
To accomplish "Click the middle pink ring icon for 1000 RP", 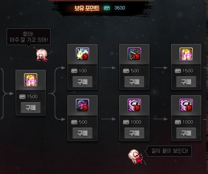I will point(134,105).
